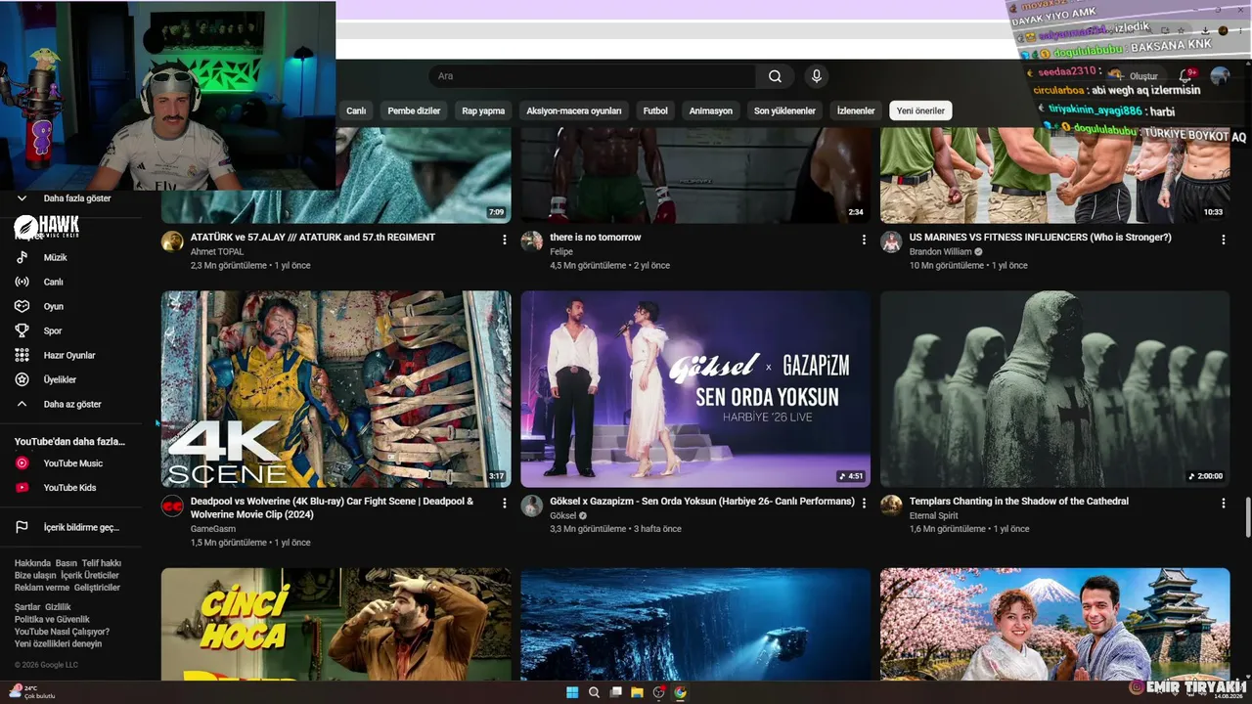Select the İzlenenler chip
Viewport: 1252px width, 704px height.
click(x=856, y=110)
